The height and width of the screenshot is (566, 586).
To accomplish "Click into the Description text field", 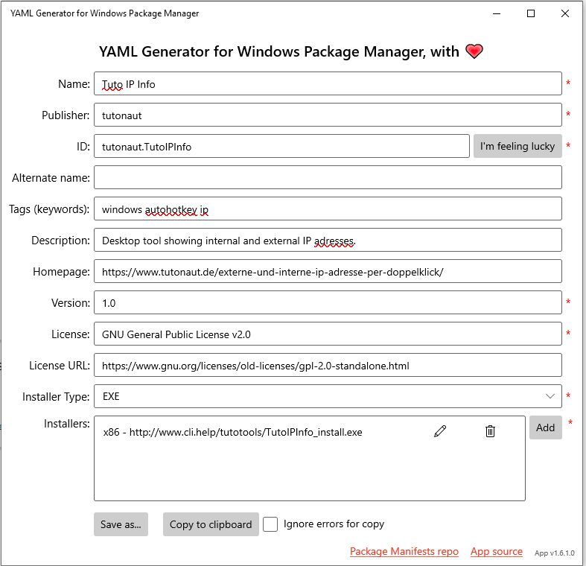I will (328, 240).
